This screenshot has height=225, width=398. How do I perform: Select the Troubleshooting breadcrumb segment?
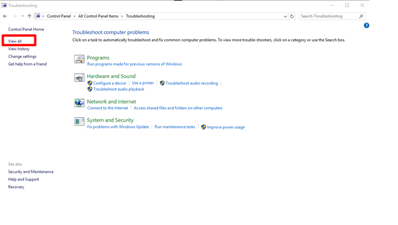140,16
